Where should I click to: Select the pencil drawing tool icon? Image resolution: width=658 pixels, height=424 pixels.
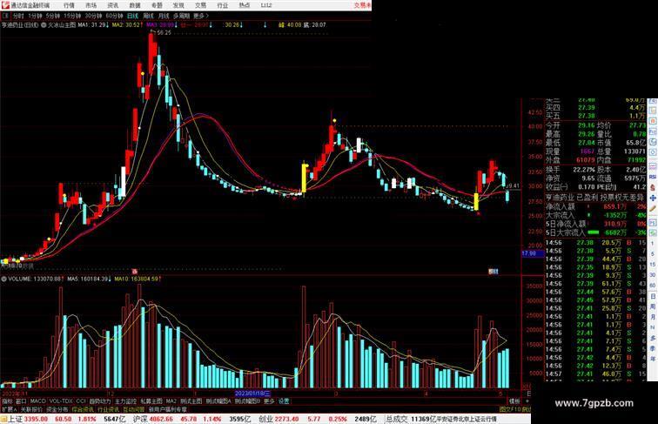point(653,209)
